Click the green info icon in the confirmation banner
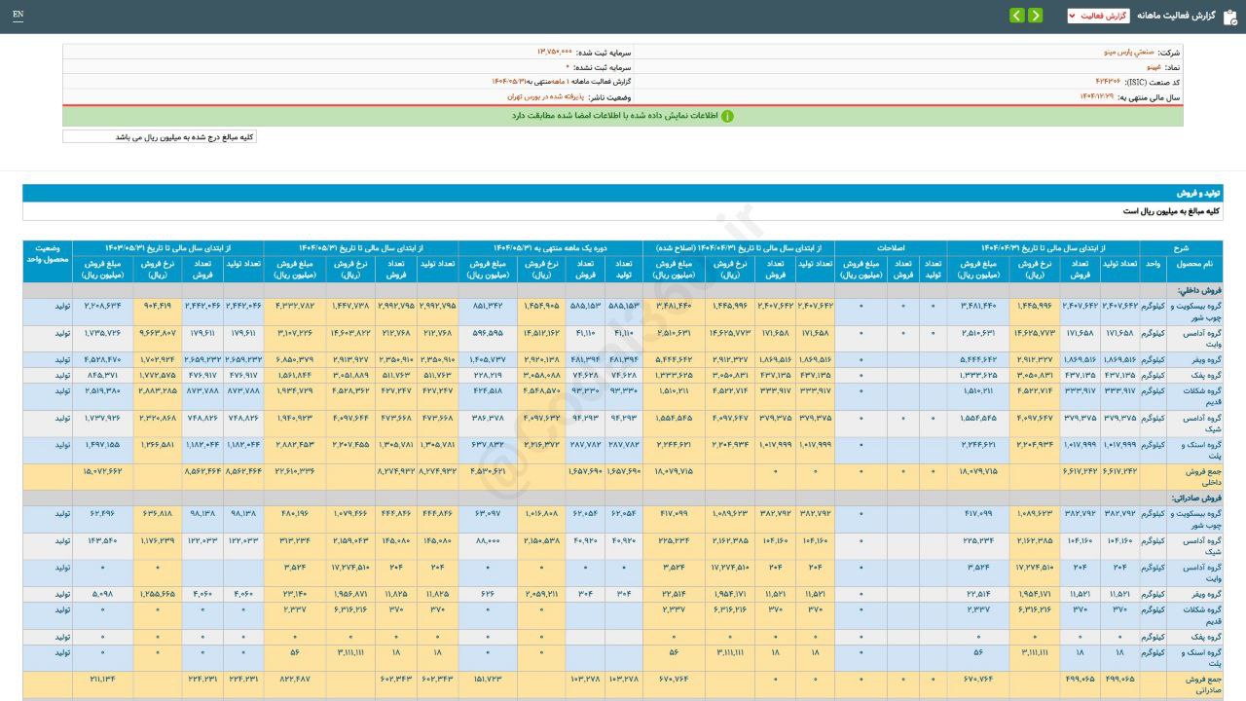 pos(727,116)
